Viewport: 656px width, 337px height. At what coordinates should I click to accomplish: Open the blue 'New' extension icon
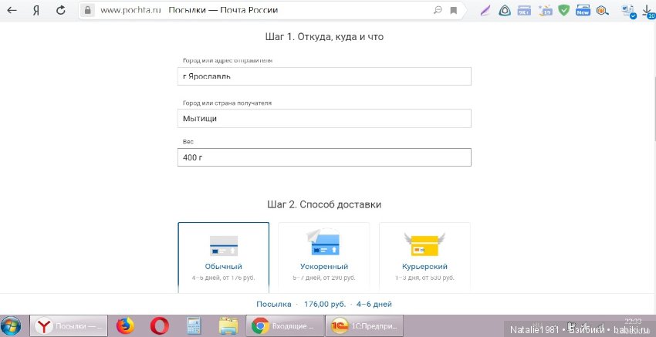[x=583, y=11]
